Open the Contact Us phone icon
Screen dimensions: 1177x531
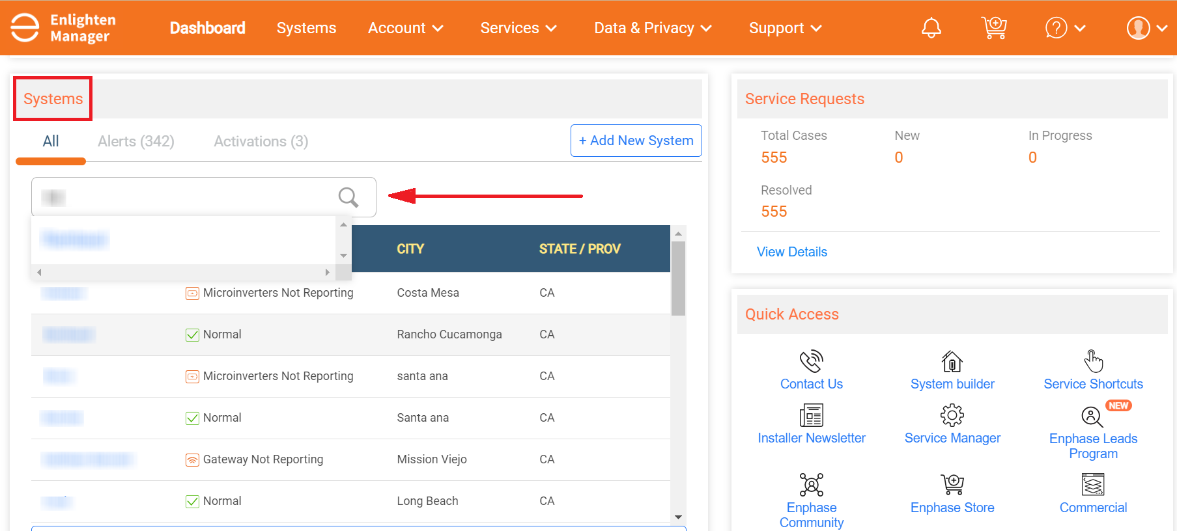[x=811, y=361]
